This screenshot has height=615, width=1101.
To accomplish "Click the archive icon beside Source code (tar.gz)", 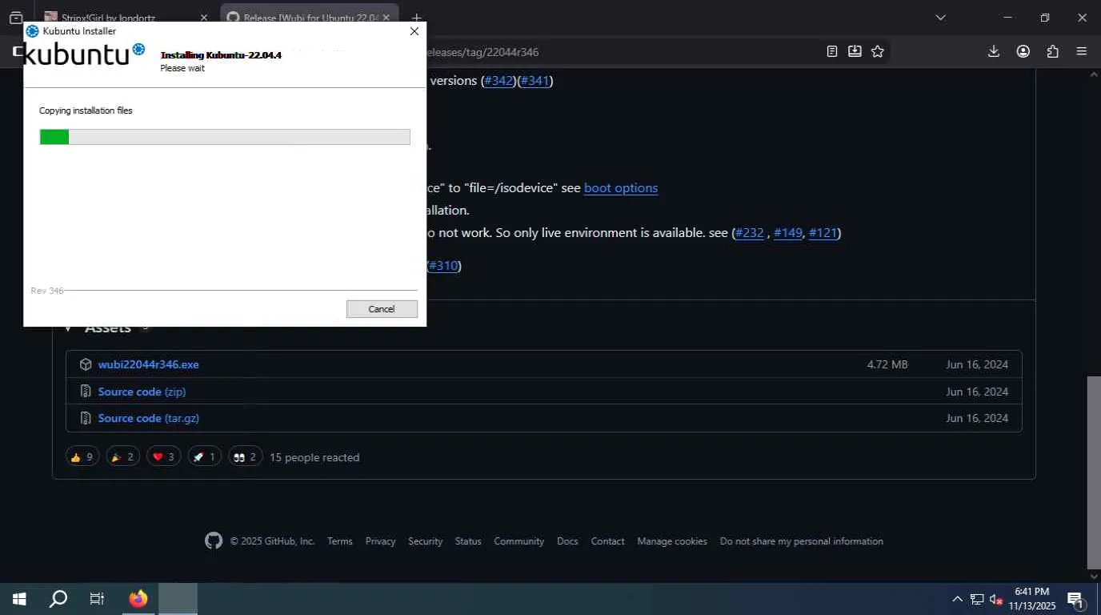I will coord(86,418).
